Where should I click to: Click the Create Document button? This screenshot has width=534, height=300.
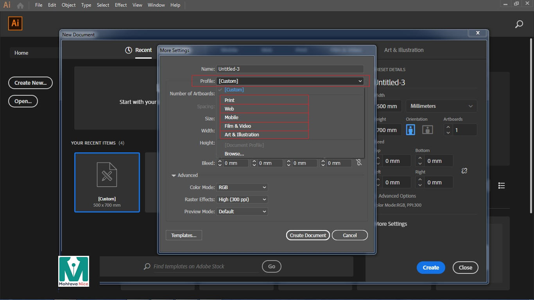click(308, 235)
